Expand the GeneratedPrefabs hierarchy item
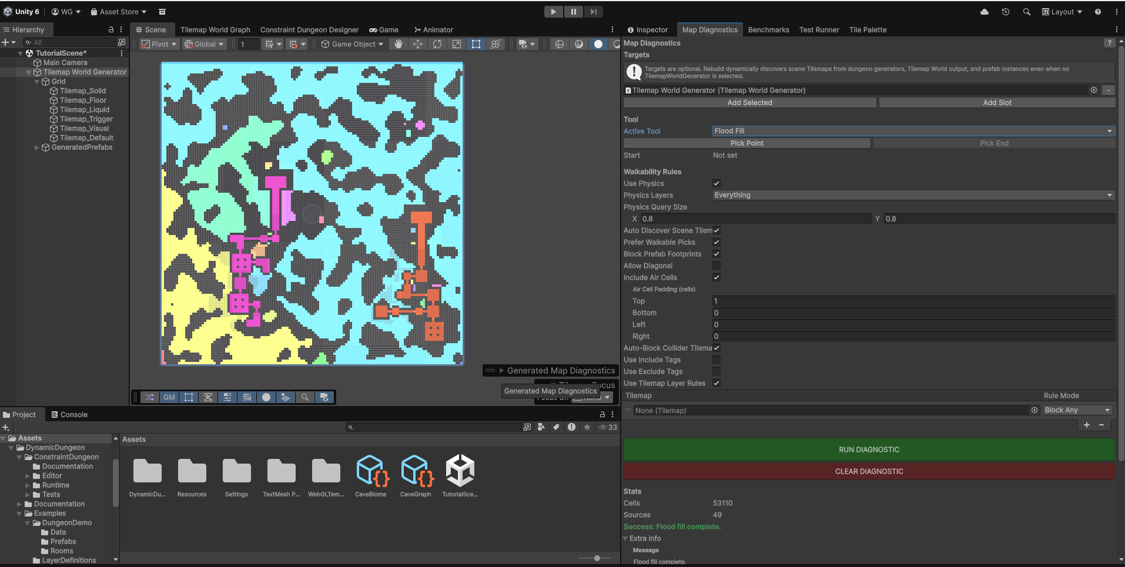This screenshot has height=567, width=1125. (x=37, y=147)
